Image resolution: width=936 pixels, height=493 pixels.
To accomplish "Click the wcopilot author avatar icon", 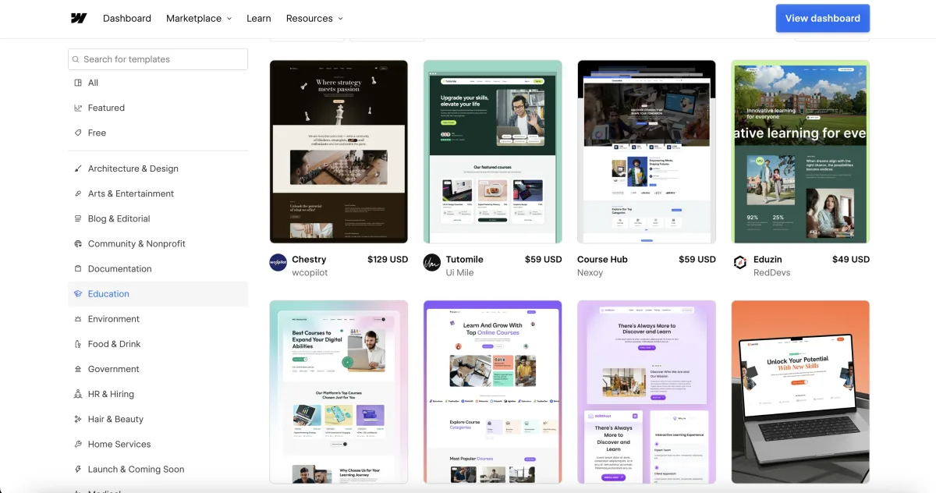I will point(278,263).
